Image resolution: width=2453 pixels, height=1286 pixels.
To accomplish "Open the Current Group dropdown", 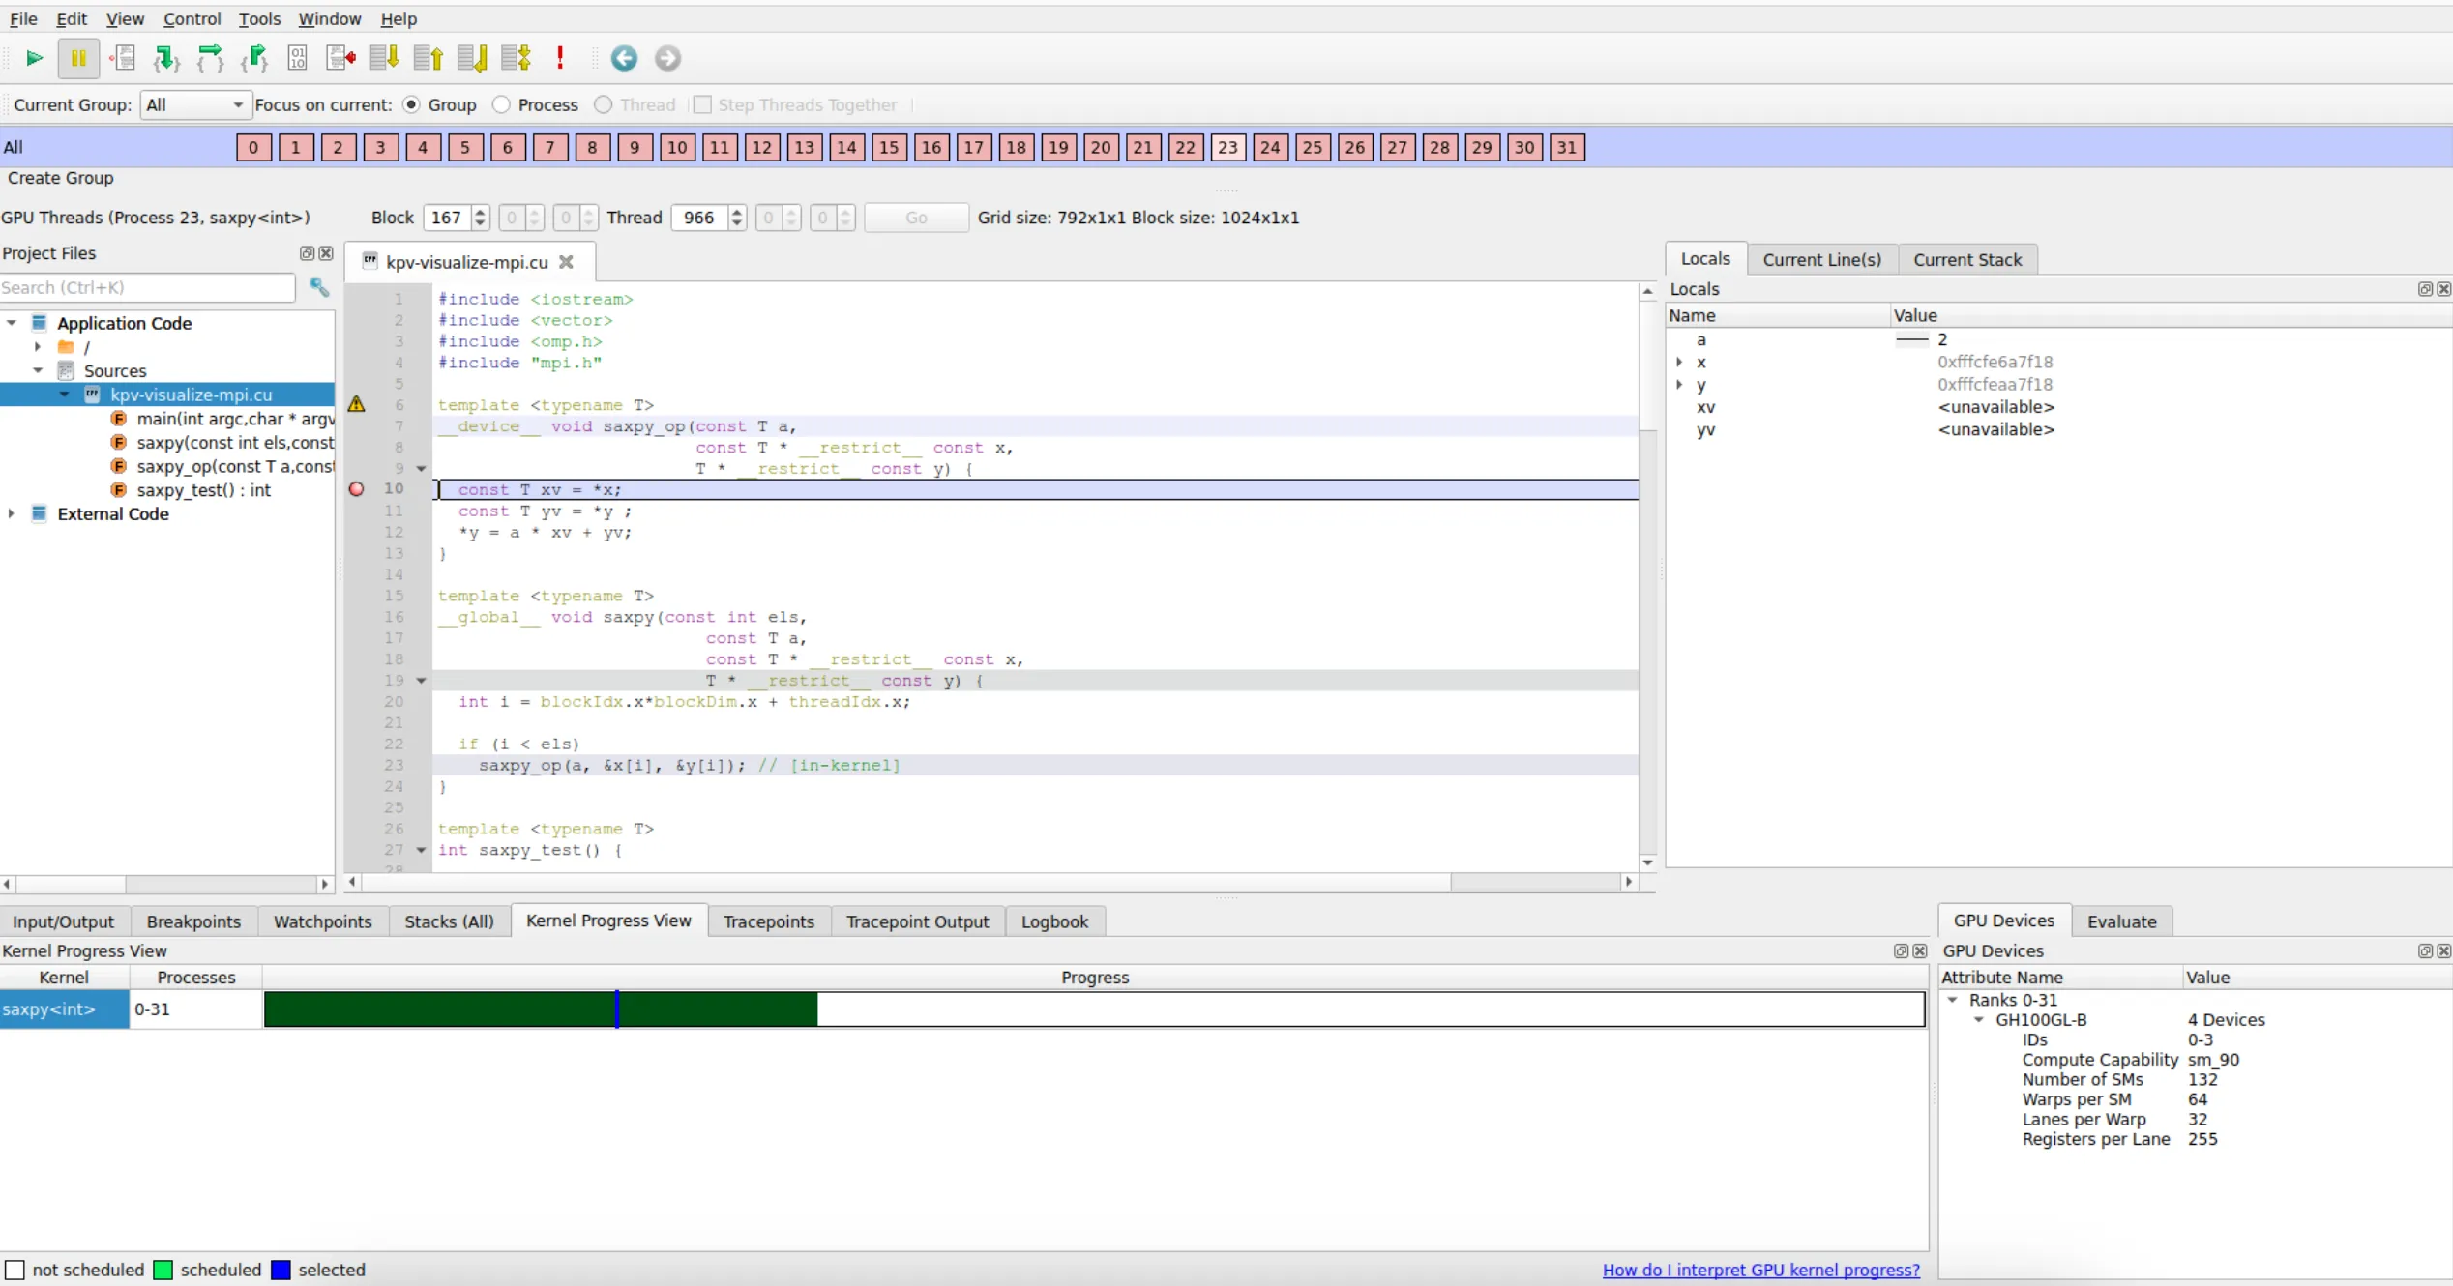I will 189,103.
